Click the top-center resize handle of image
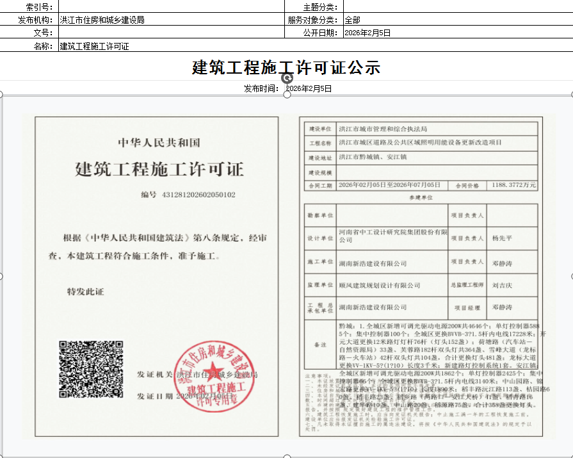Screen dimensions: 573x458 point(287,95)
